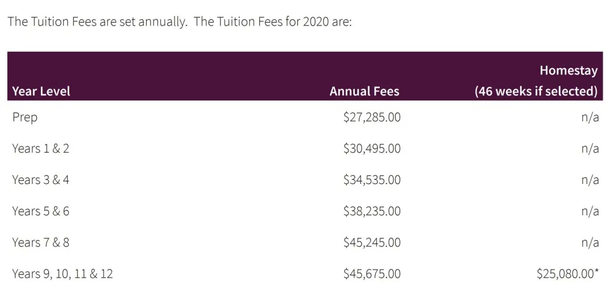Click the n/a homestay value for Years 7 & 8

click(590, 242)
